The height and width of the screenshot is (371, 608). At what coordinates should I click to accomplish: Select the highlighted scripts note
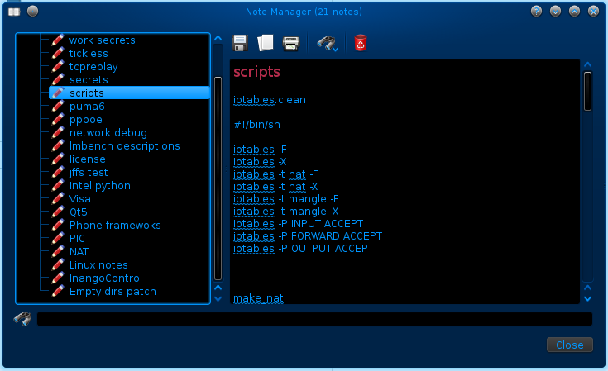[129, 93]
